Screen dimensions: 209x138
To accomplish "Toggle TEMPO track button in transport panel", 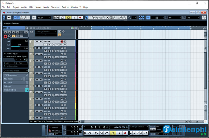I will (x=153, y=129).
